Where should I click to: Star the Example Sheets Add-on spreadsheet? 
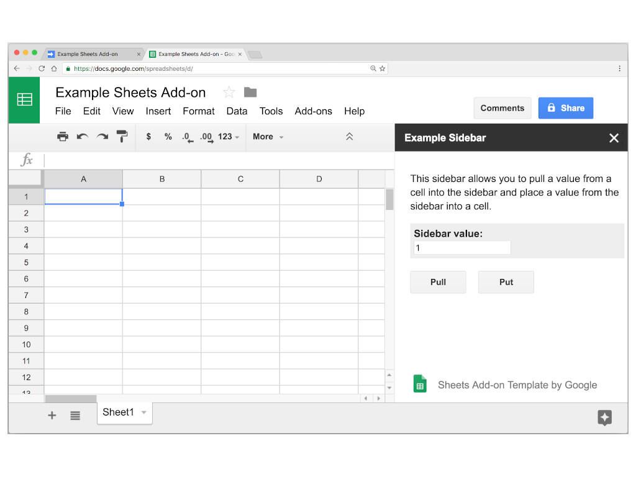click(228, 92)
